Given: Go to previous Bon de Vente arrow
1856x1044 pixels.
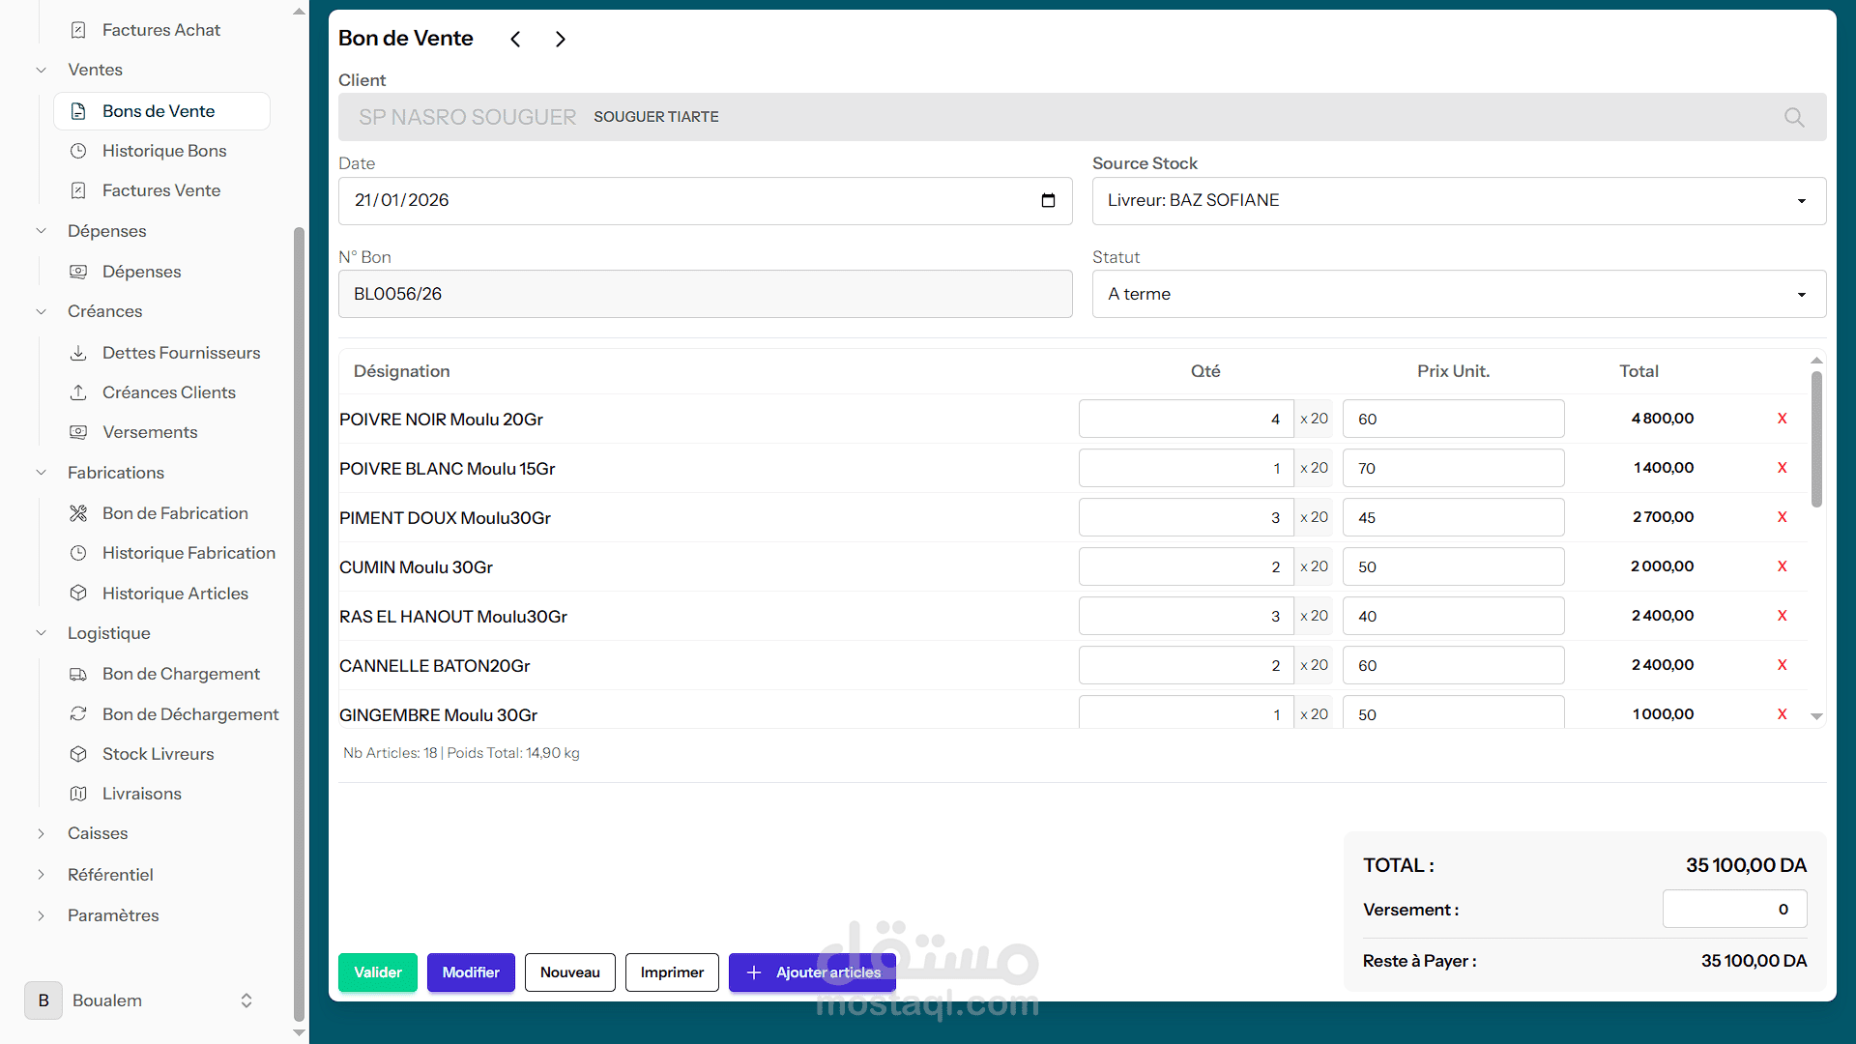Looking at the screenshot, I should click(x=515, y=39).
